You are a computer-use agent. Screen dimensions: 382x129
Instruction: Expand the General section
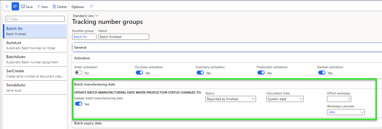(227, 48)
